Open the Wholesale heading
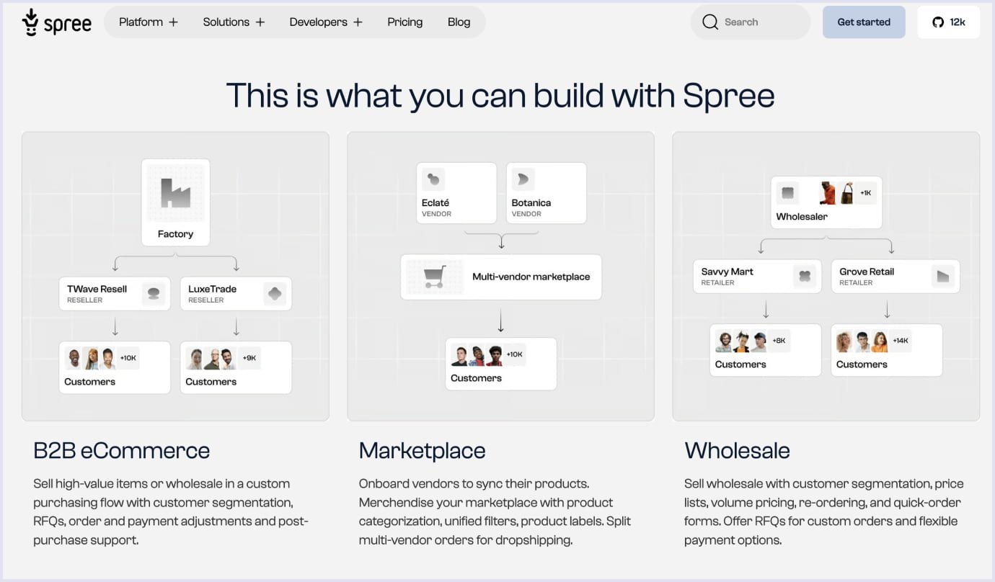This screenshot has height=582, width=995. point(737,451)
